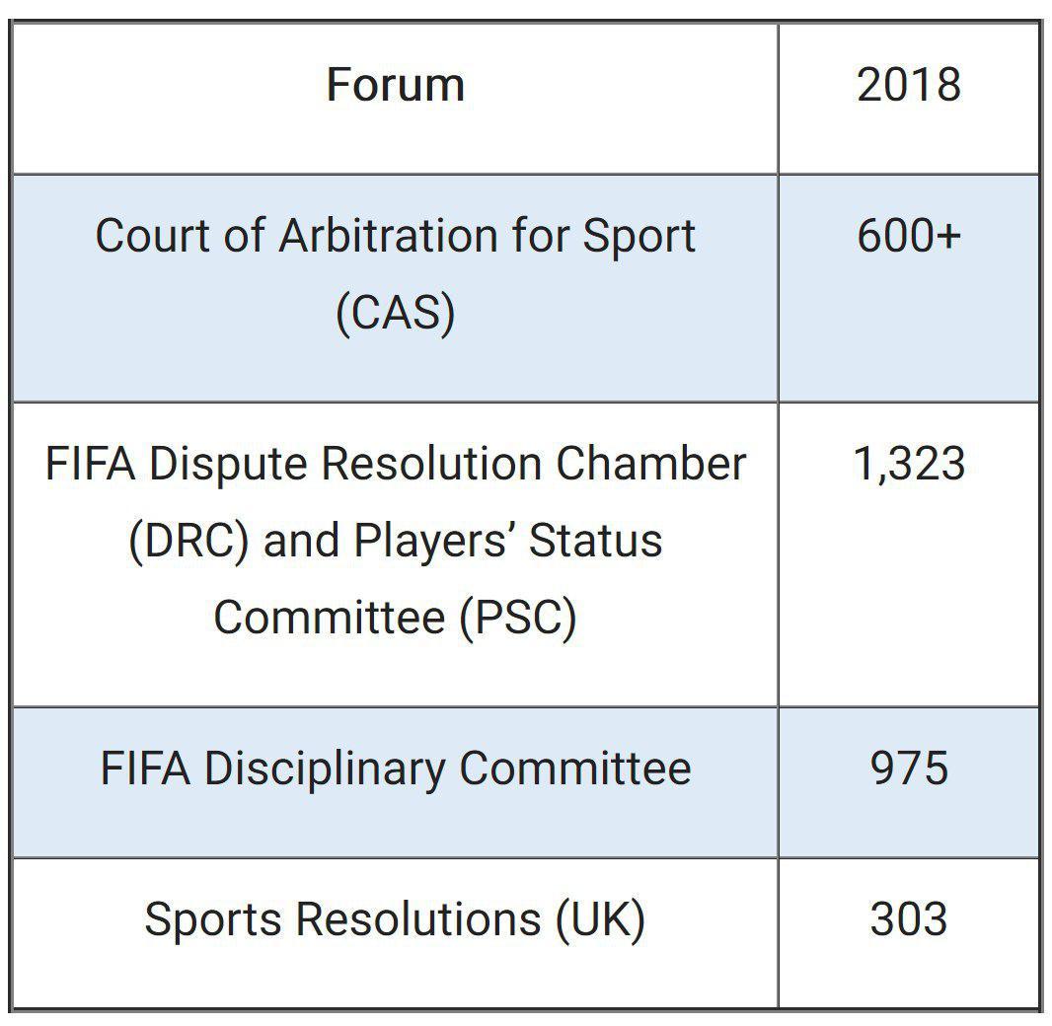The height and width of the screenshot is (1026, 1052).
Task: Click the Committee (PSC) text line
Action: click(395, 617)
